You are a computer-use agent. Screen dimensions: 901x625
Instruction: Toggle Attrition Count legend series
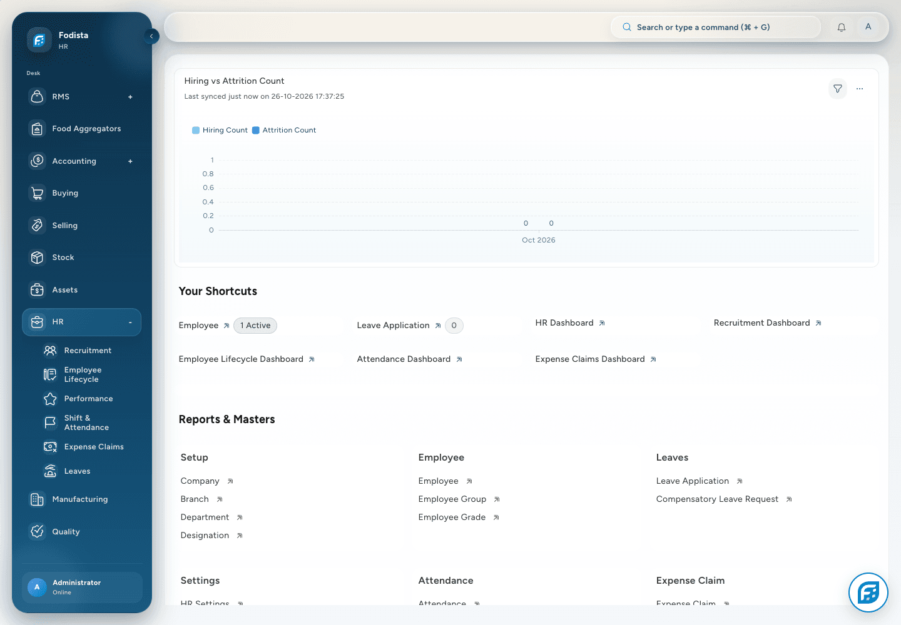pos(284,130)
